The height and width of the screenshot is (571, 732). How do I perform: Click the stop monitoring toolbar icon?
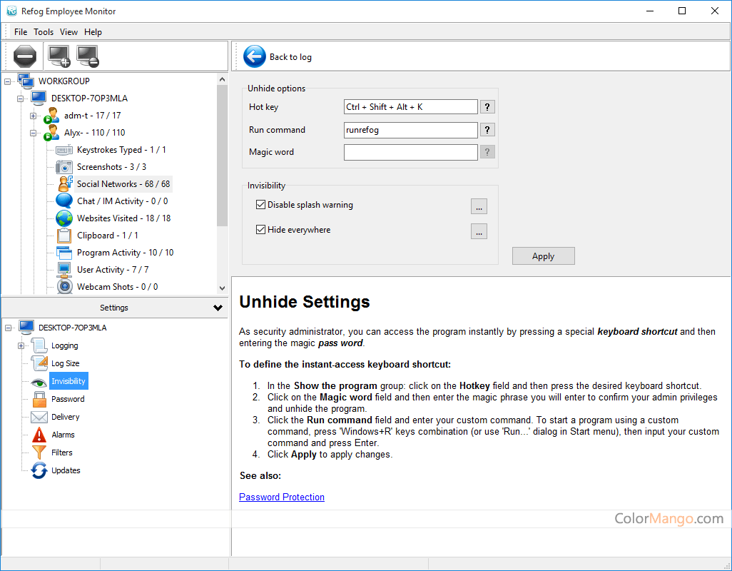[24, 56]
